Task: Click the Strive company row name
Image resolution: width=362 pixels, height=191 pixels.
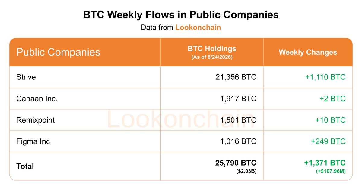Action: tap(26, 77)
